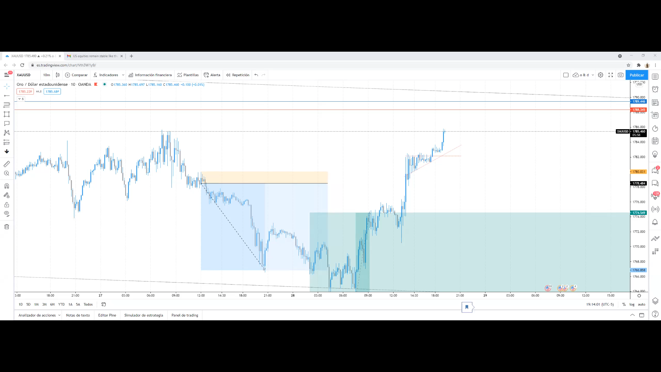This screenshot has width=661, height=372.
Task: Redo the last chart action
Action: click(263, 75)
